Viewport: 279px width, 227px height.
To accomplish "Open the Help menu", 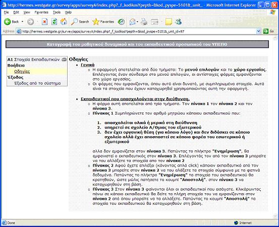I will (68, 12).
